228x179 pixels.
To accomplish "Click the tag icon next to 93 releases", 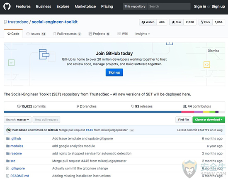I will pyautogui.click(x=133, y=106).
